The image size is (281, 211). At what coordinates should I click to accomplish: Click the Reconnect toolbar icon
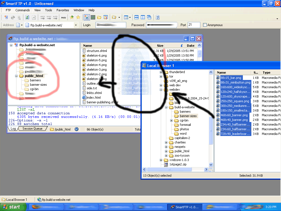(13, 17)
